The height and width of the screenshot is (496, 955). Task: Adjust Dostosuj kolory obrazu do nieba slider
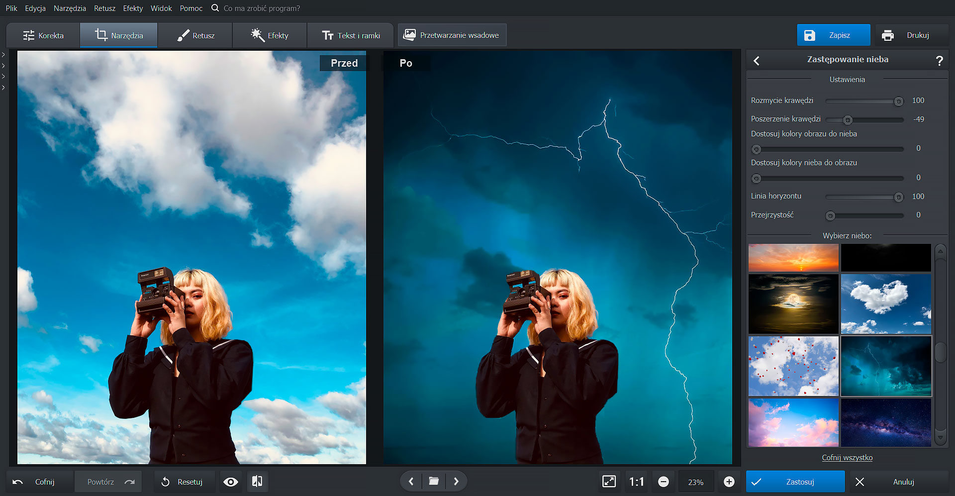tap(828, 149)
